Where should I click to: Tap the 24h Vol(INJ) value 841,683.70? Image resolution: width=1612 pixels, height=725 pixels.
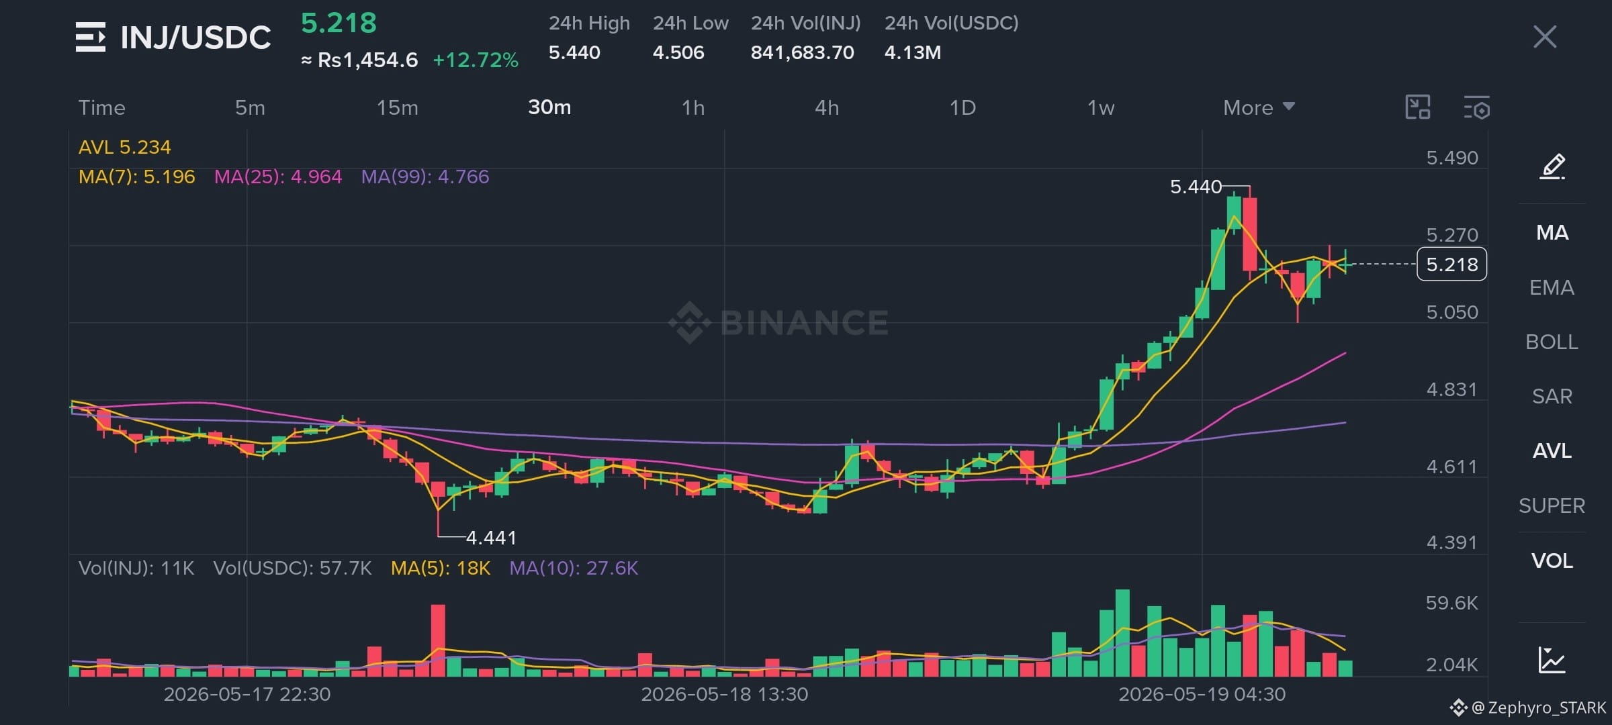pyautogui.click(x=802, y=52)
